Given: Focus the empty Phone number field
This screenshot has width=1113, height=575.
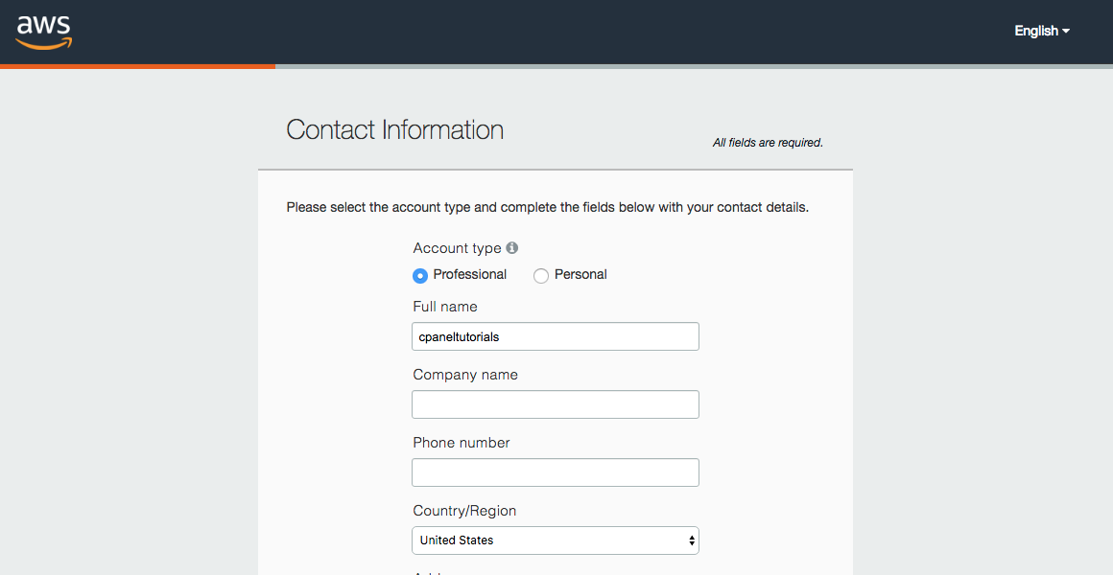Looking at the screenshot, I should coord(556,472).
